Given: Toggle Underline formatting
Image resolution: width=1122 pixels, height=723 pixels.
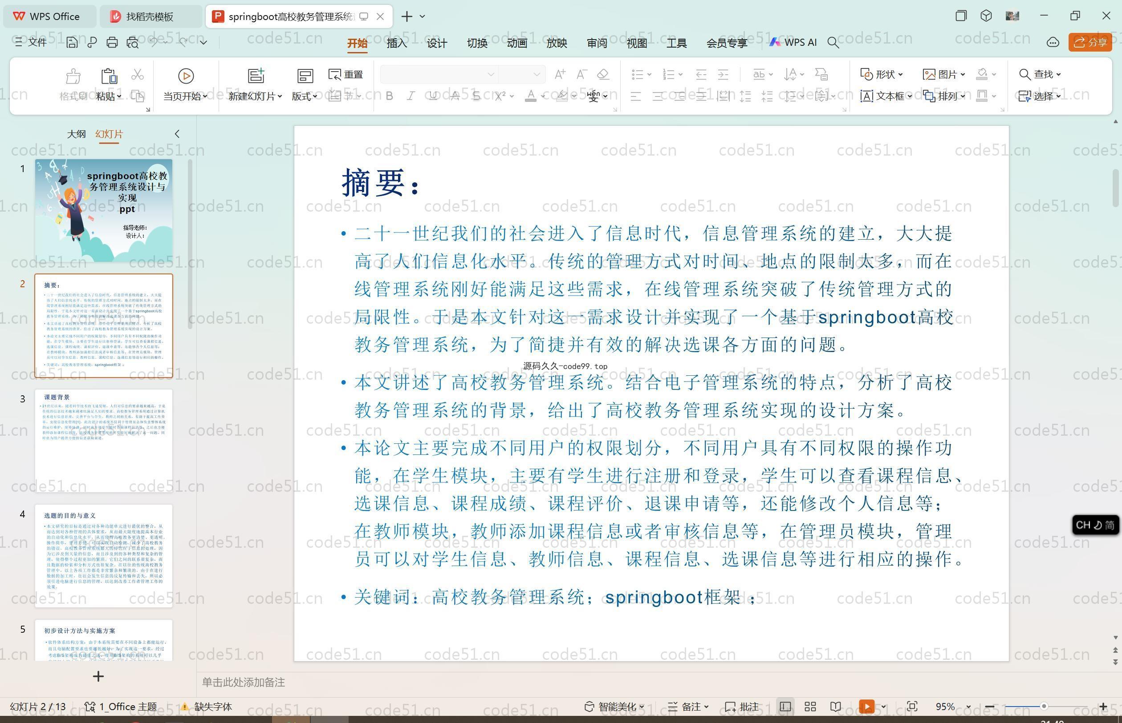Looking at the screenshot, I should (x=433, y=96).
